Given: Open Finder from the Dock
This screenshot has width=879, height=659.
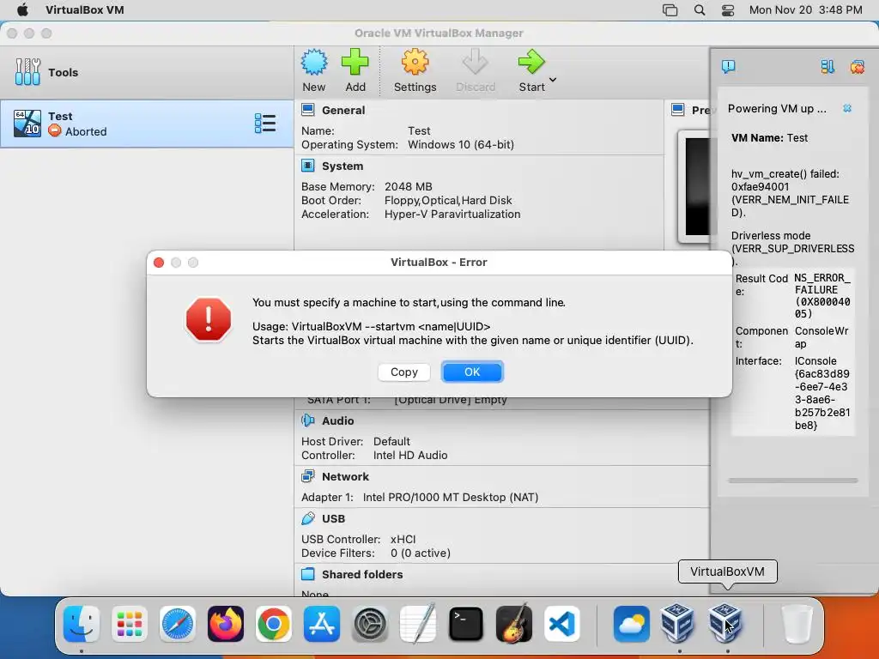Looking at the screenshot, I should click(82, 624).
